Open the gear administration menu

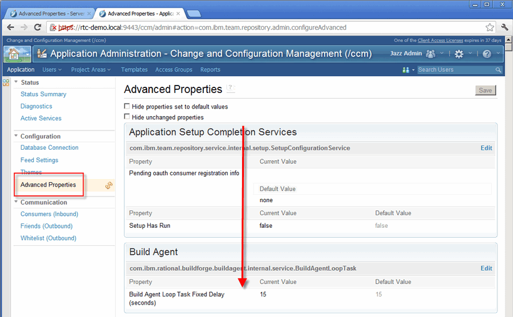click(459, 54)
